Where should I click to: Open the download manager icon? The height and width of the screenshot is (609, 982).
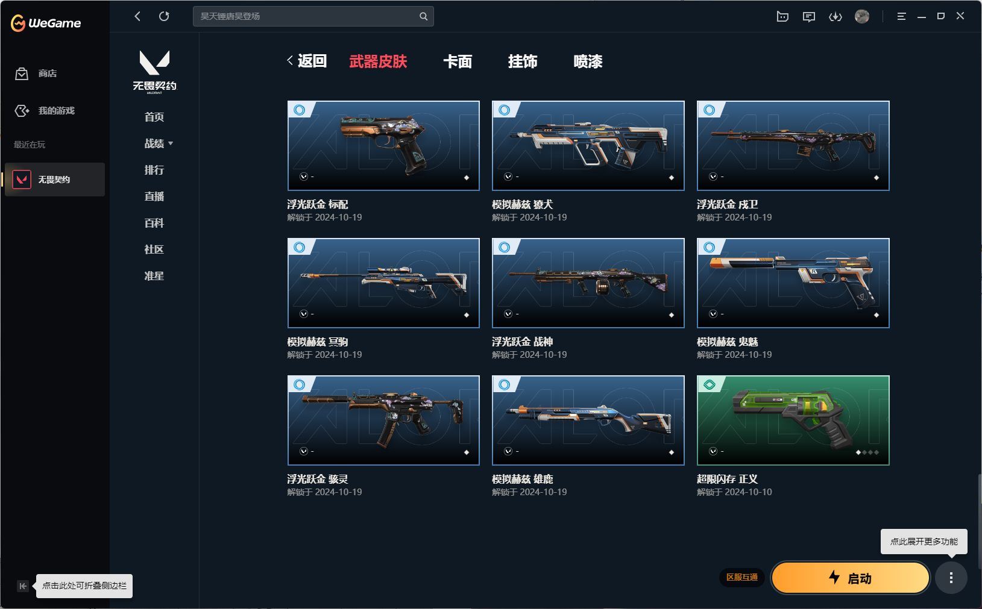pyautogui.click(x=835, y=17)
